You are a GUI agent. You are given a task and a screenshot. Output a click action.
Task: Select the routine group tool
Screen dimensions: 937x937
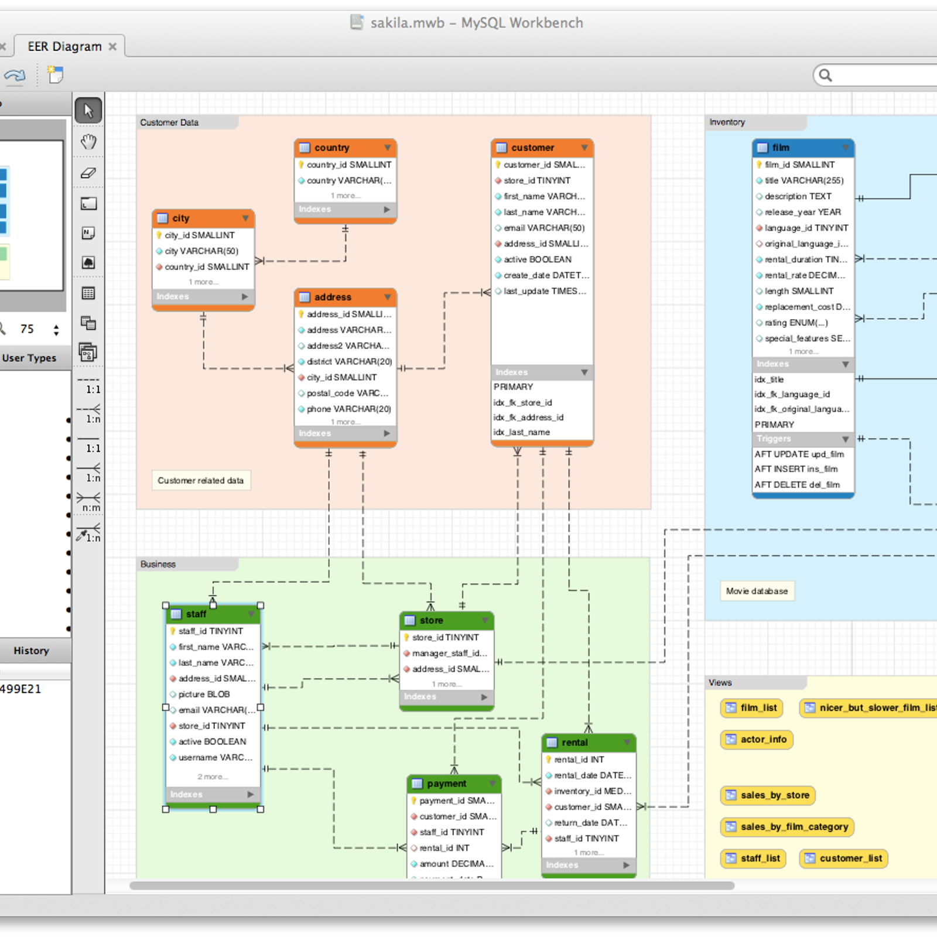[88, 352]
